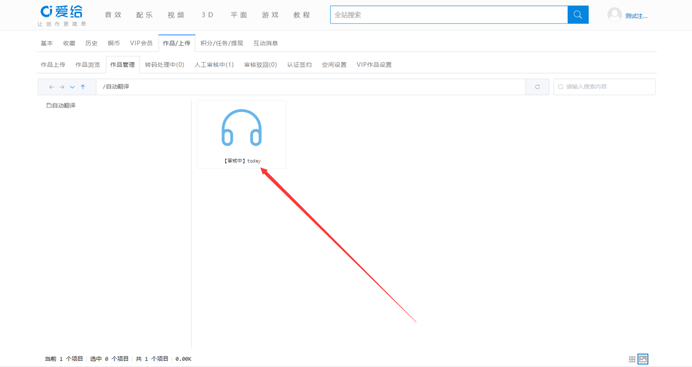Click the 共 1 个项目 status text

[x=152, y=359]
